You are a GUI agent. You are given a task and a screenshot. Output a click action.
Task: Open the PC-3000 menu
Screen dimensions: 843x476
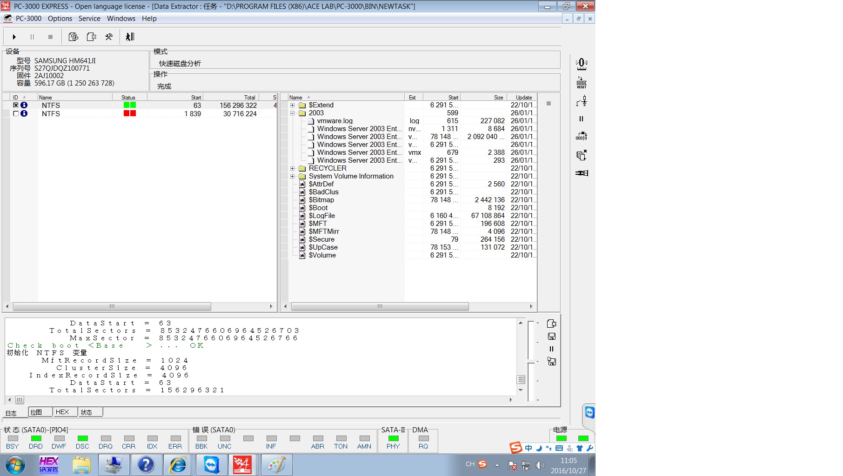[x=28, y=19]
